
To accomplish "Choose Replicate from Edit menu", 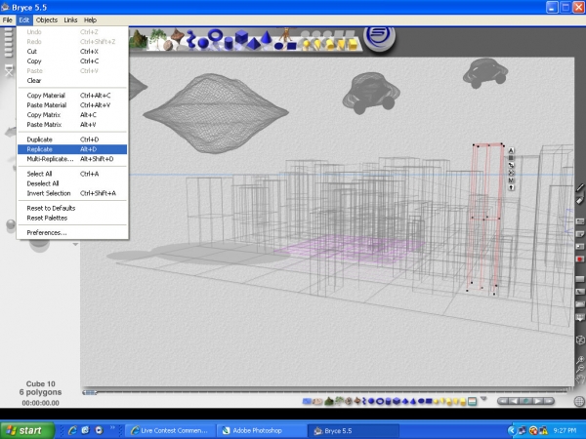I will 72,149.
